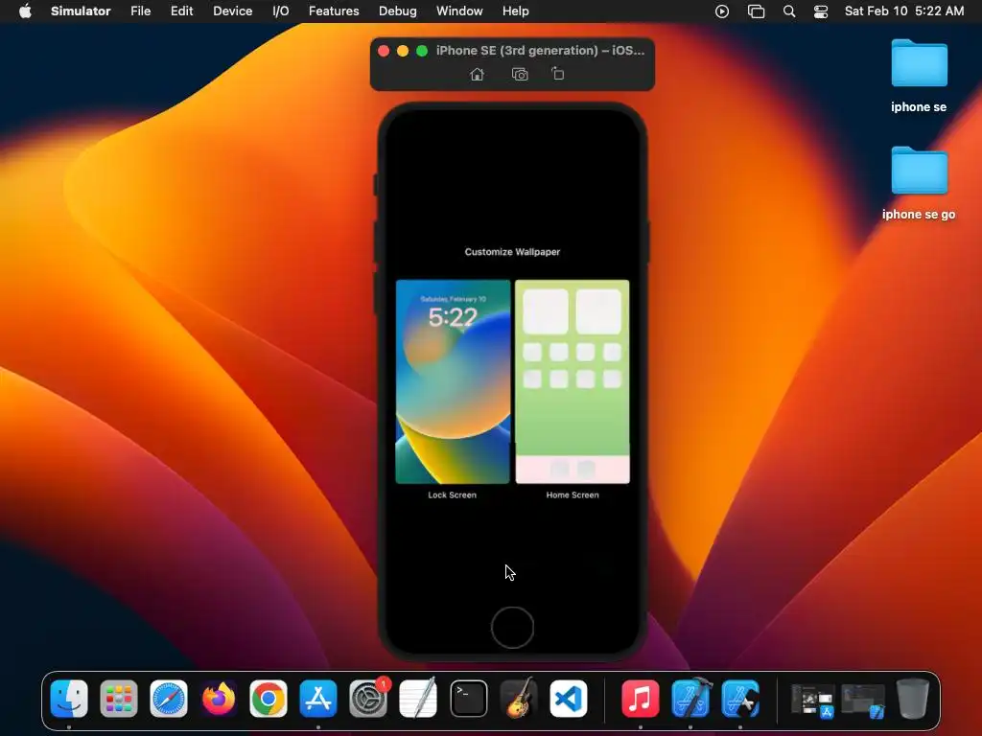Open Terminal from the Dock

click(x=468, y=699)
